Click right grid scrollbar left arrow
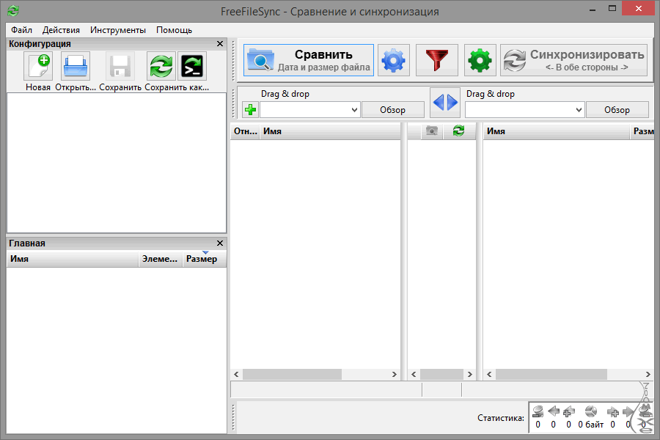 click(489, 374)
